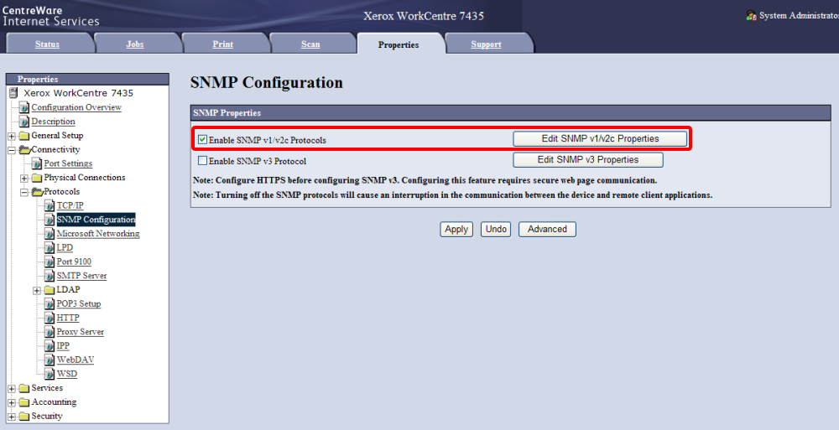Click the System Administrator user icon
The width and height of the screenshot is (839, 430).
pos(751,16)
